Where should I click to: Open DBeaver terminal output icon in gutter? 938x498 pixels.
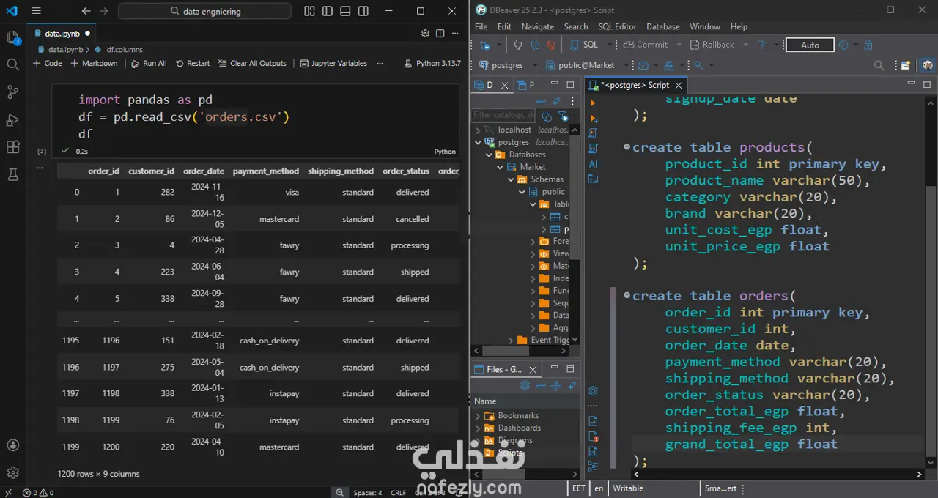point(593,179)
